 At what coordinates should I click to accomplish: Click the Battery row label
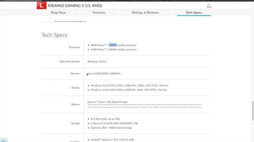(x=75, y=104)
